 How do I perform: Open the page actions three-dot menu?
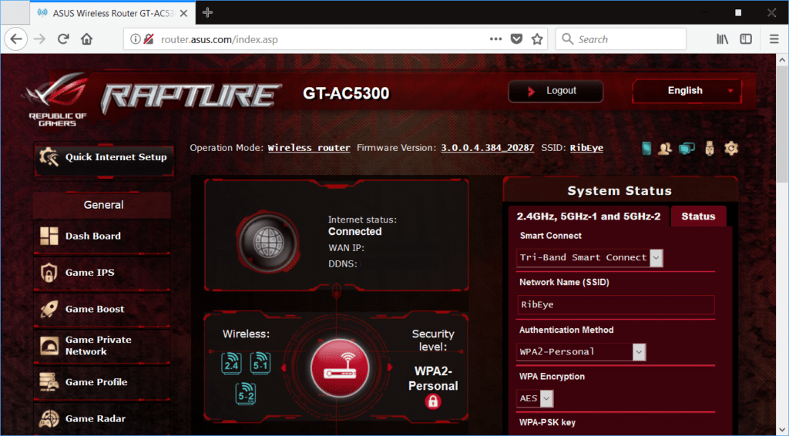click(495, 39)
